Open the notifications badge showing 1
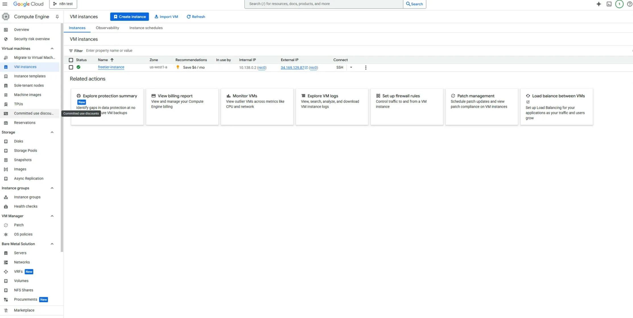 point(619,4)
